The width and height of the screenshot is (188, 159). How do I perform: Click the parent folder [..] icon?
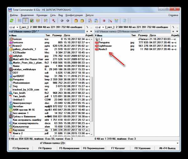[x=97, y=39]
